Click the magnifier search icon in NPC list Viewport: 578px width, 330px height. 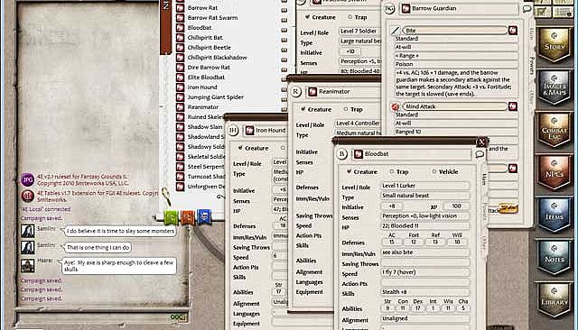(x=166, y=196)
